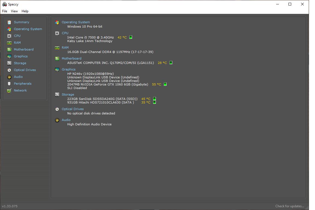Viewport: 315px width, 210px height.
Task: Click "NVIDIA GeForce GTX 1060 6GB" line
Action: tap(108, 85)
